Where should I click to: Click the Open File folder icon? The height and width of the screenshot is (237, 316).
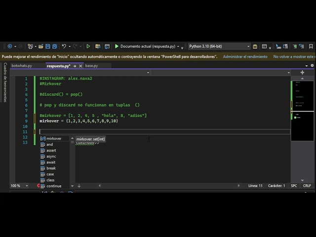point(41,46)
